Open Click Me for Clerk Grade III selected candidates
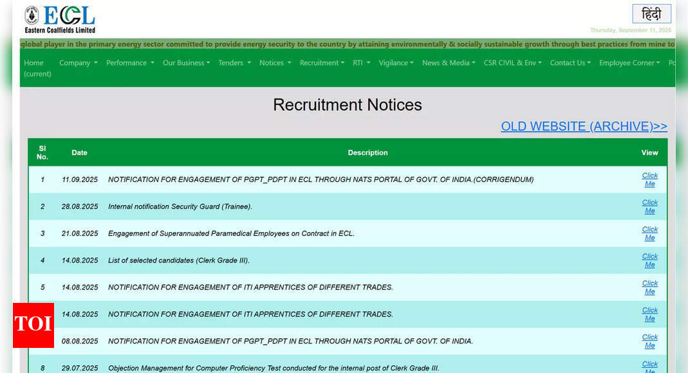The height and width of the screenshot is (373, 688). tap(650, 260)
